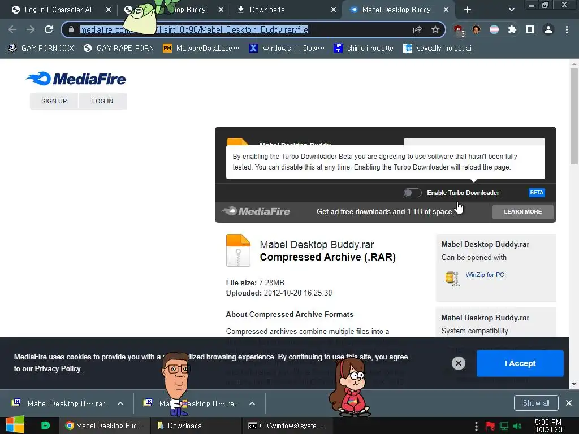The image size is (579, 434).
Task: Select the active Mabel Desktop Buddy tab
Action: click(x=396, y=10)
